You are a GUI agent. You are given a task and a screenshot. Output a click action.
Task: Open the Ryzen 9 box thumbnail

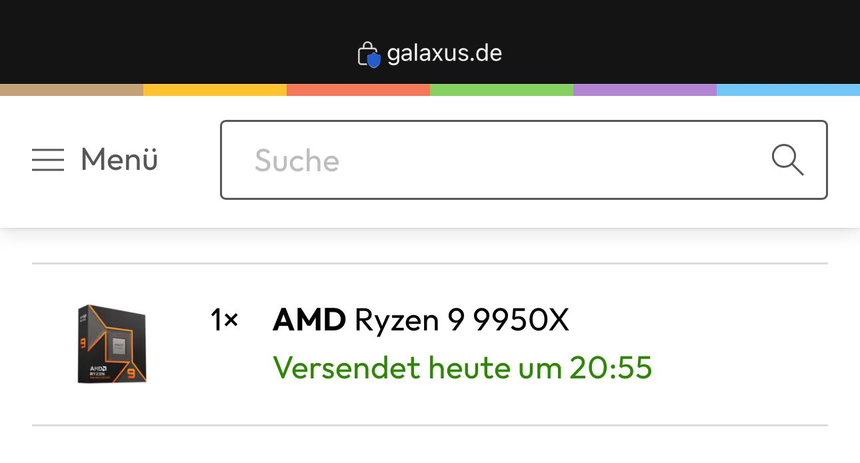point(112,344)
